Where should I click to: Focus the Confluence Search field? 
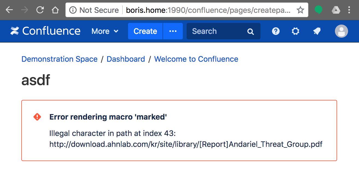pos(224,31)
